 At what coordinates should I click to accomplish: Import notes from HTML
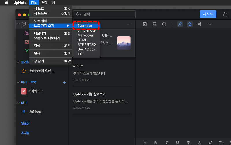[86, 40]
